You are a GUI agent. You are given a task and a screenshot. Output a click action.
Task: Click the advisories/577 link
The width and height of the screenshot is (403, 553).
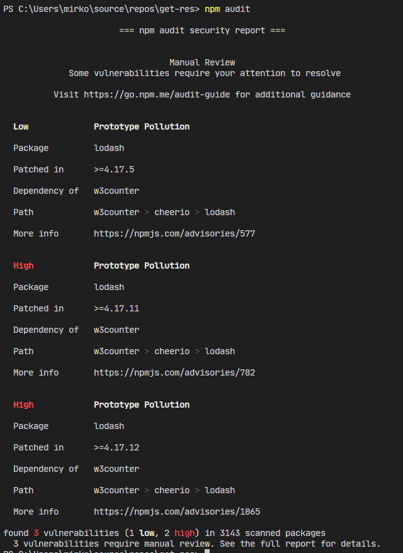[x=174, y=233]
